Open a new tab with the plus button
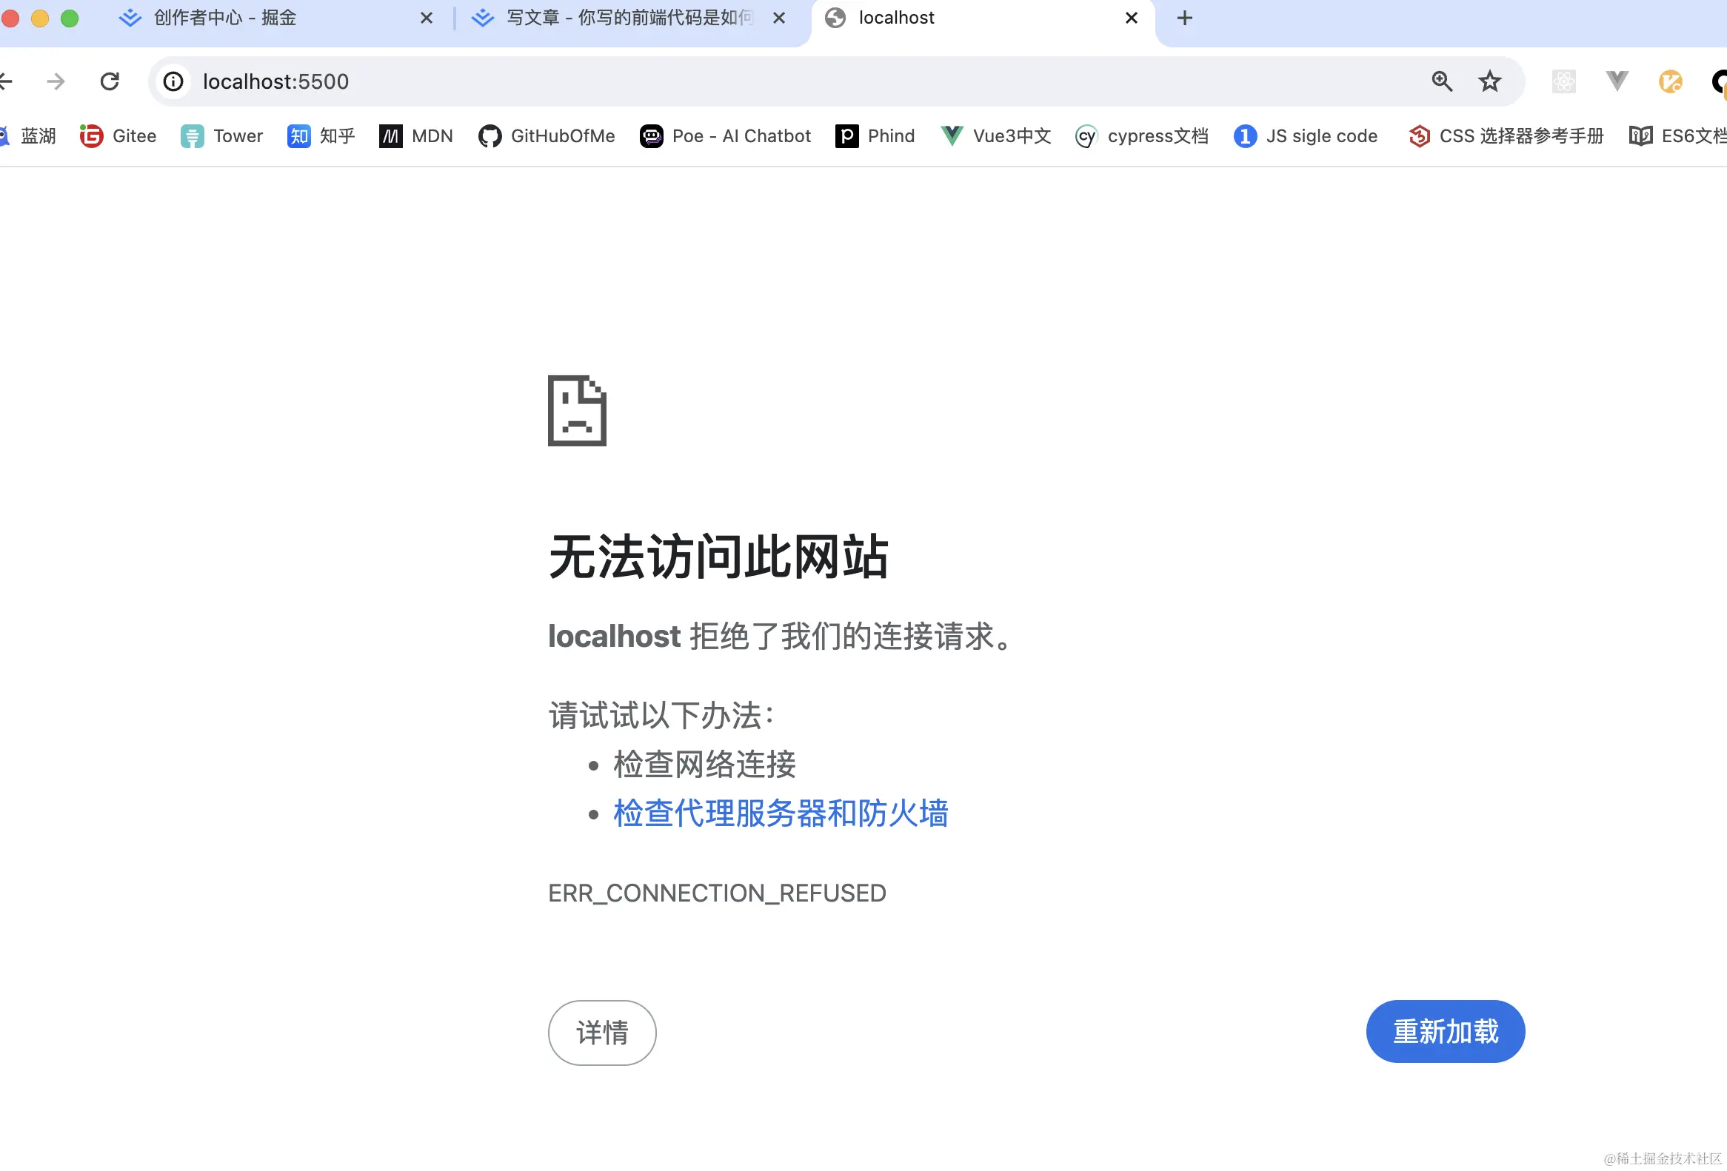 point(1185,18)
